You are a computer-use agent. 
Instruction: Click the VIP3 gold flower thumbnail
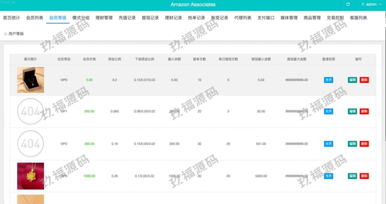click(31, 176)
